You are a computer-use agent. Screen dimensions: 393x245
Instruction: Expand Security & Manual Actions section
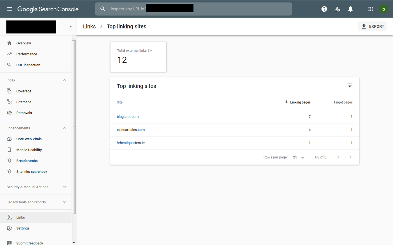pos(64,187)
